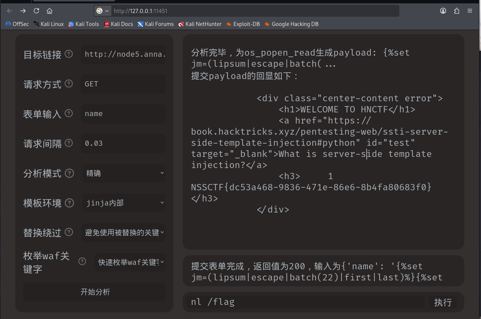Click help icon next to 请求间隔
The width and height of the screenshot is (481, 319).
tap(69, 143)
